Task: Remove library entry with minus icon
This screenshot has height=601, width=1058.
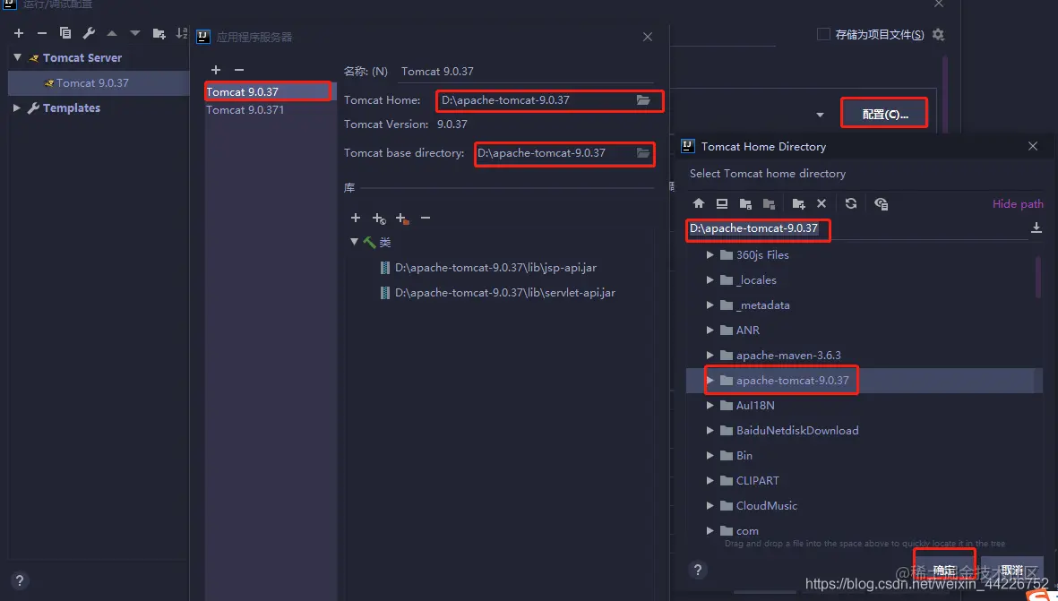Action: point(426,218)
